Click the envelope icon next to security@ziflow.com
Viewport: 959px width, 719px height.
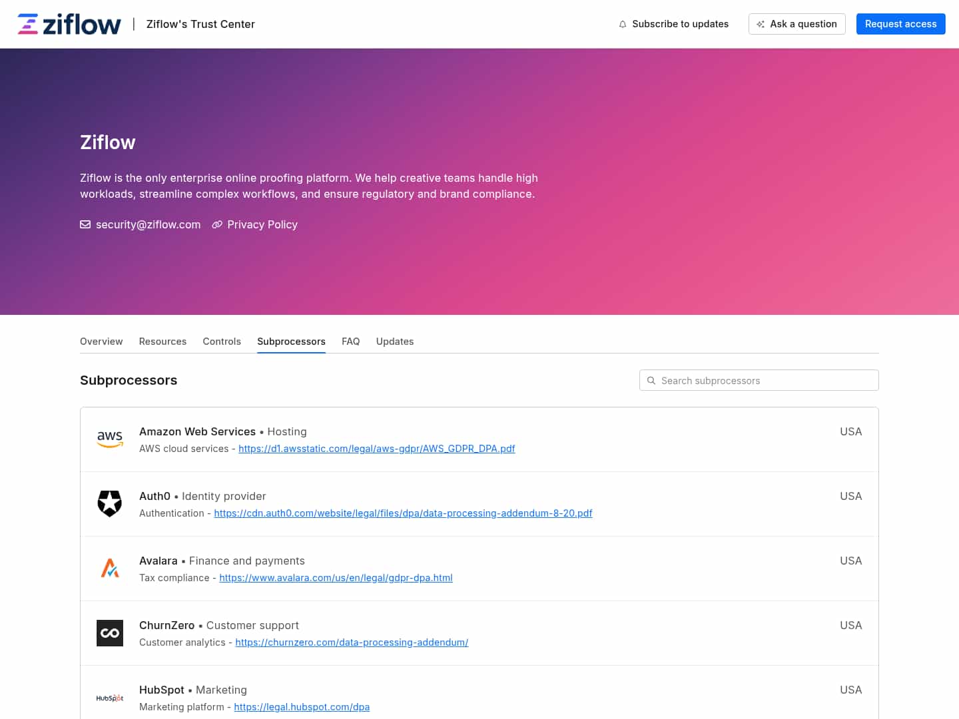tap(85, 224)
